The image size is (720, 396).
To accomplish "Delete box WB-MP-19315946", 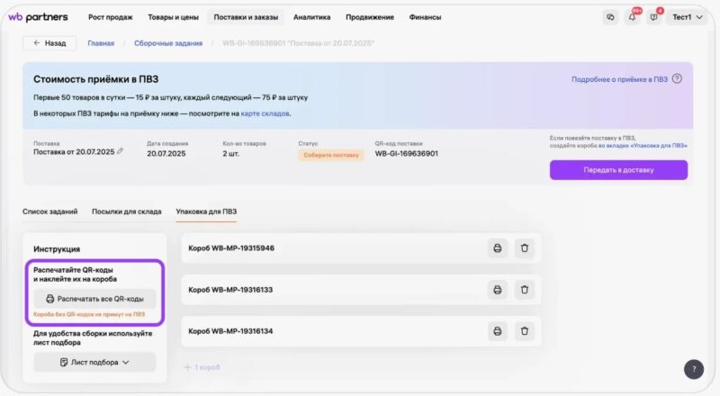I will 525,248.
